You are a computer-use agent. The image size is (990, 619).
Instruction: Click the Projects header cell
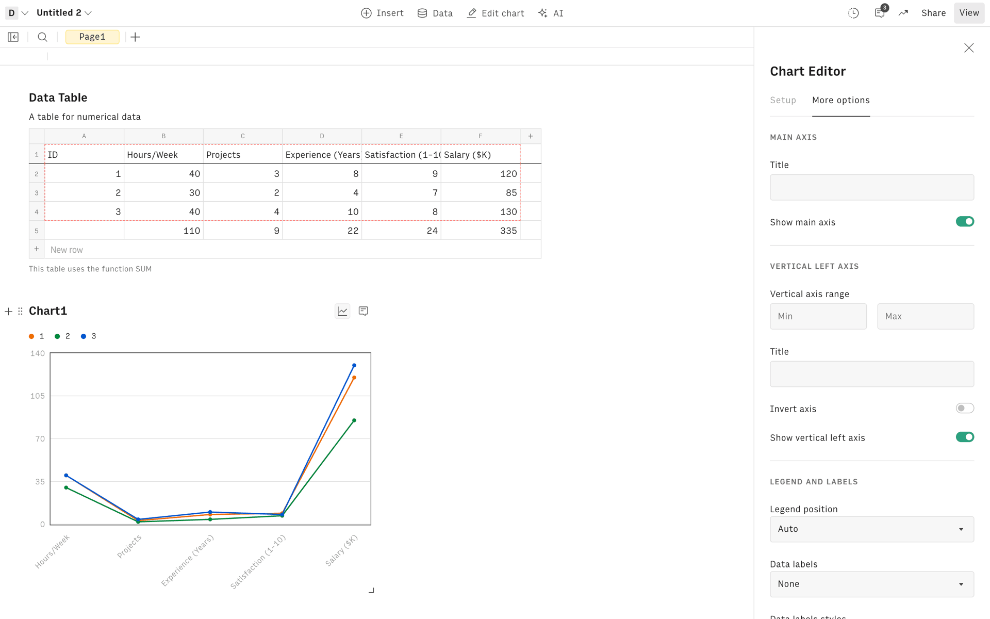[x=243, y=155]
